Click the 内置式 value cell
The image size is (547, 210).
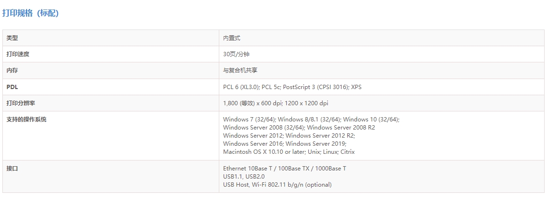point(232,38)
